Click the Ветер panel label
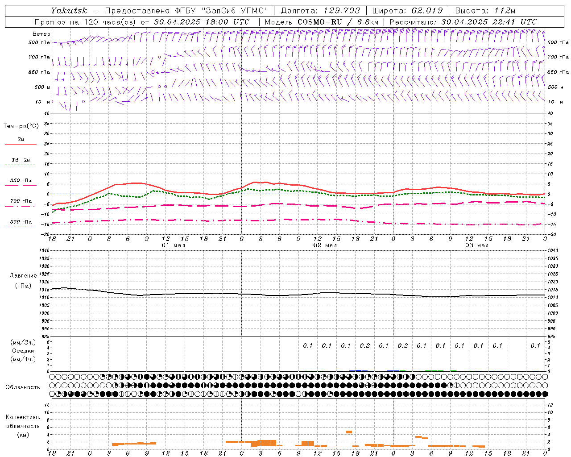The image size is (571, 457). coord(41,34)
